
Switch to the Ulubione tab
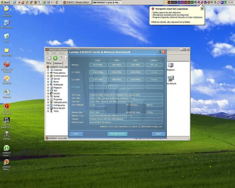(58, 63)
